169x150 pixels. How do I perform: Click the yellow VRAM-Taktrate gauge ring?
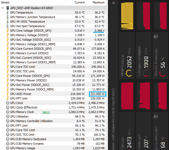[129, 73]
